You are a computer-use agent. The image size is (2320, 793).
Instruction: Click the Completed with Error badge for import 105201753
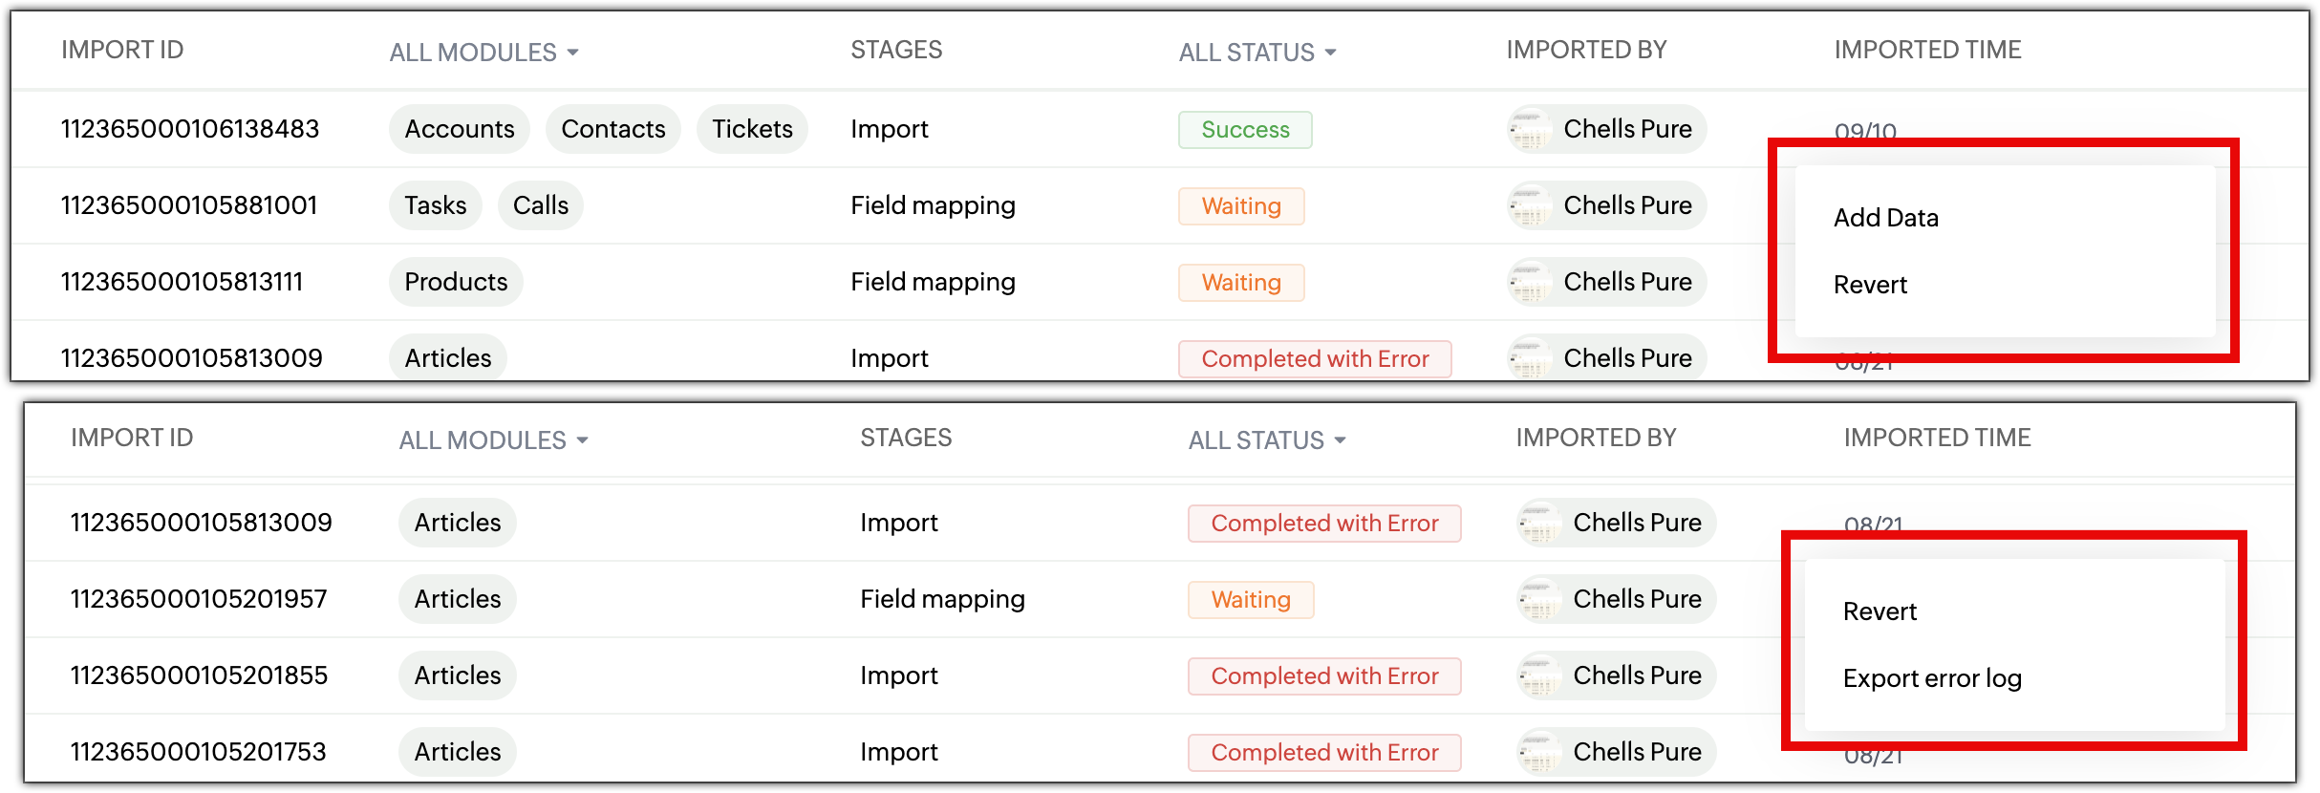(x=1324, y=752)
